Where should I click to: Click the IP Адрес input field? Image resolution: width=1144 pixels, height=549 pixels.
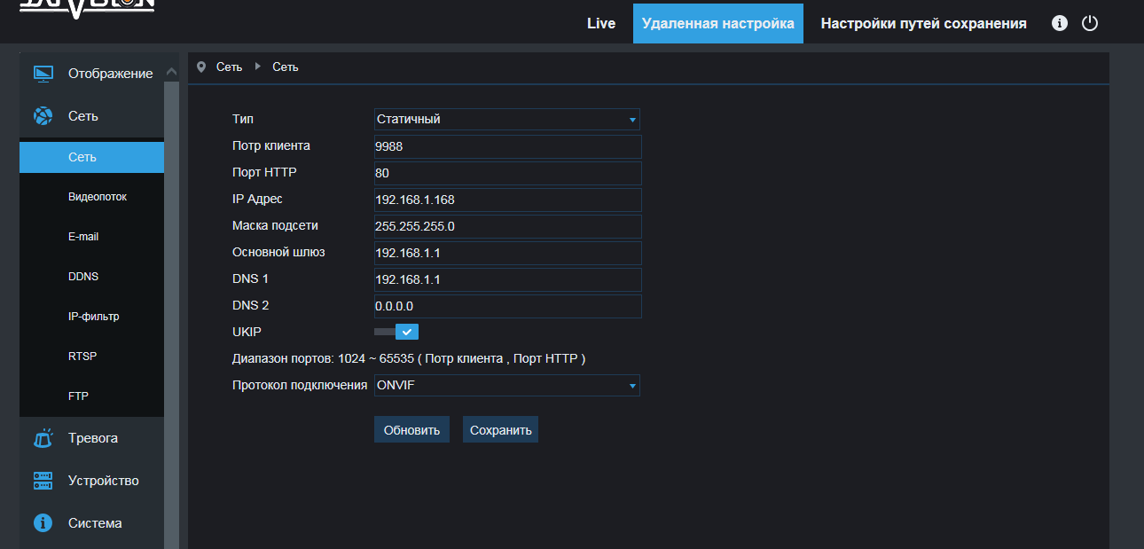[x=507, y=200]
